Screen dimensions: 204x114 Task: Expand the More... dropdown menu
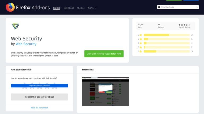92,8
